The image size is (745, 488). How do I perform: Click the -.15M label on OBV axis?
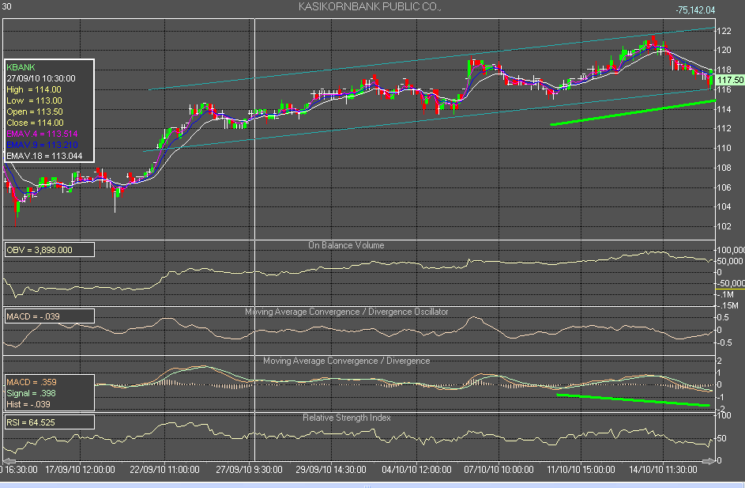coord(728,305)
